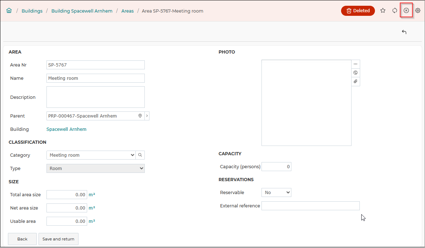Click into the External reference field

point(310,206)
